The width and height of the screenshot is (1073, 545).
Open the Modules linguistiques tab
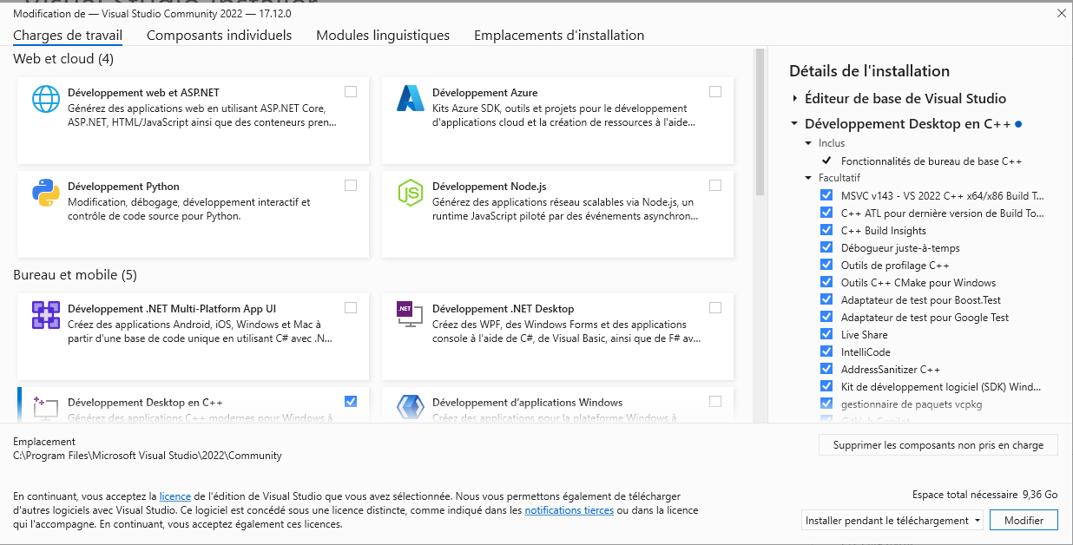(383, 36)
